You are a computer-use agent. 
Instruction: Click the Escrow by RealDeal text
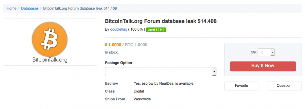tap(164, 83)
